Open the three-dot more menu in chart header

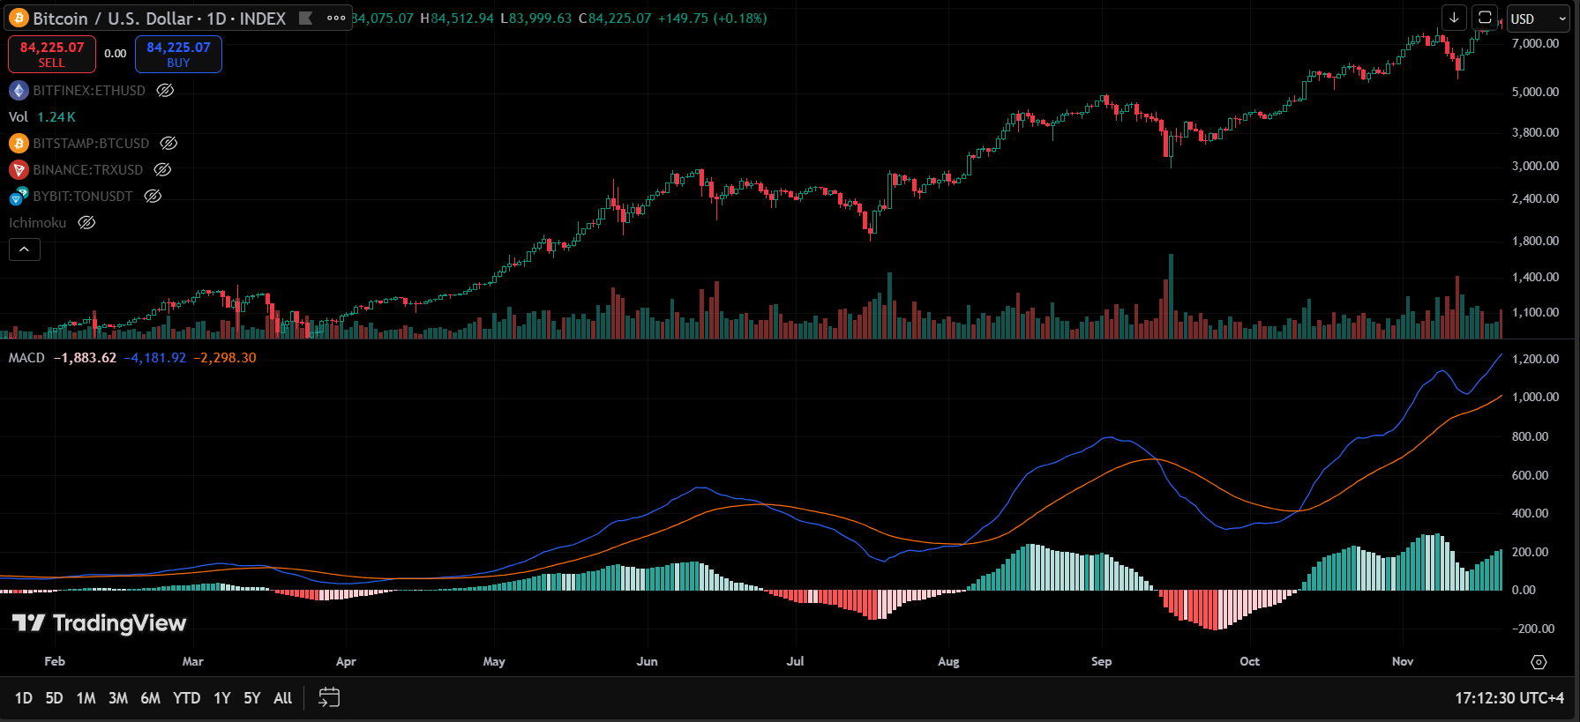pos(336,19)
